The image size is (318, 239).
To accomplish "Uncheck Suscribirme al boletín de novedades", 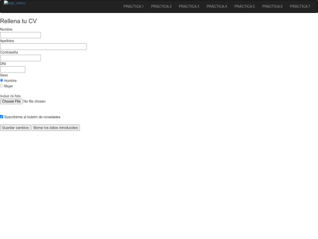I will (x=2, y=117).
